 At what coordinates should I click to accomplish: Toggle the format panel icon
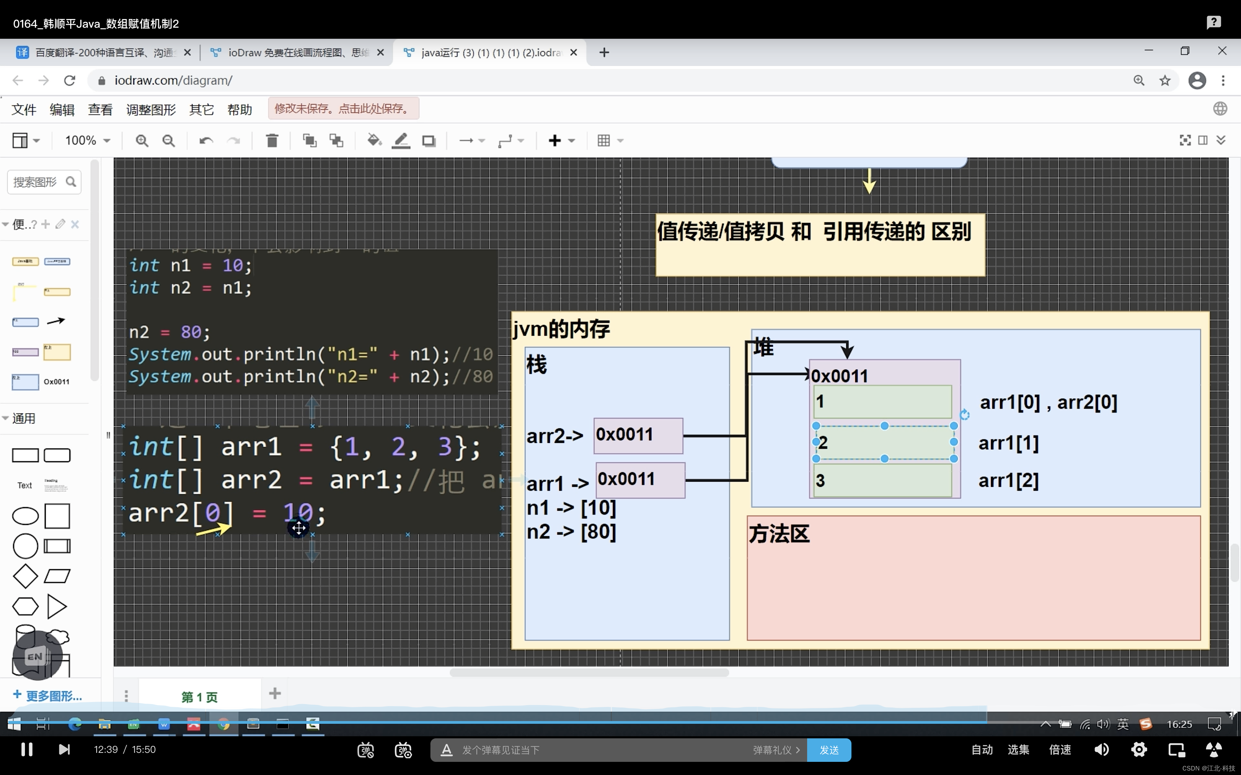[1203, 140]
